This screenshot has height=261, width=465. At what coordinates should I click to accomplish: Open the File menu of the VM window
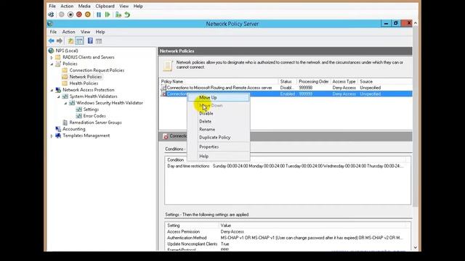click(x=52, y=6)
